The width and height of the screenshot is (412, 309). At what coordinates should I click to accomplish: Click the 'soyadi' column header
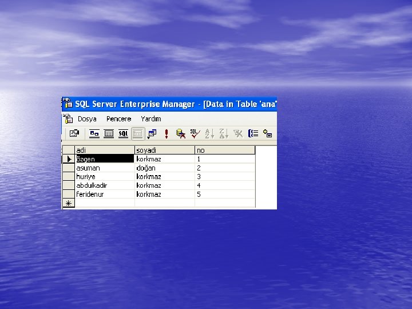click(x=165, y=150)
